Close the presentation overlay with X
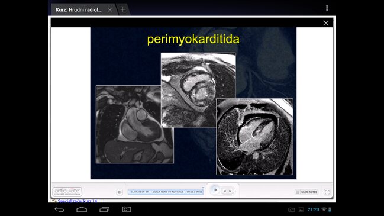Screen dimensions: 384x216 [325, 22]
